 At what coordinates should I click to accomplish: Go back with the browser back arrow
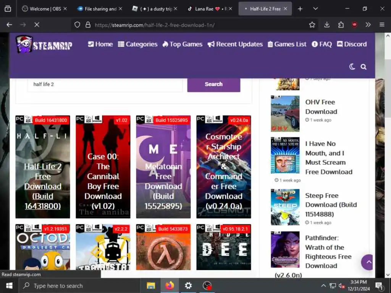click(x=10, y=25)
